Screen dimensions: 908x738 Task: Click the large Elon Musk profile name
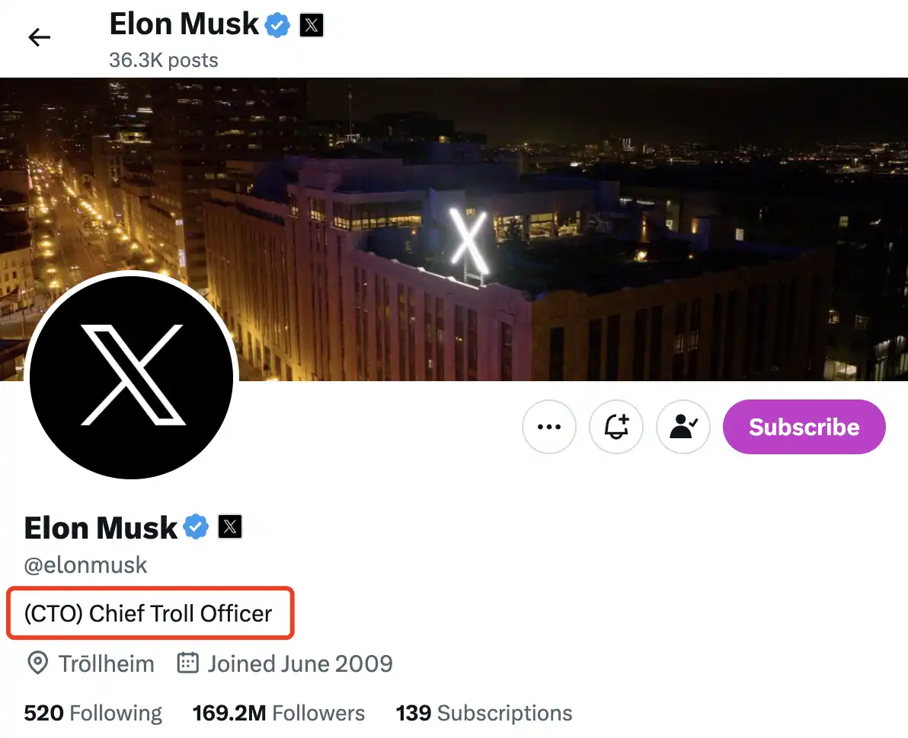[x=101, y=527]
